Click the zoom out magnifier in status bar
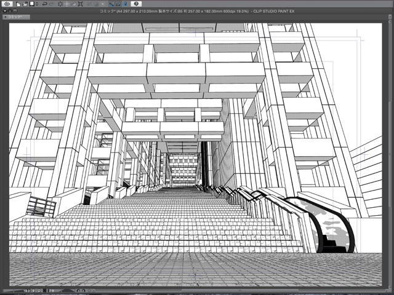This screenshot has width=394, height=295. coord(33,291)
